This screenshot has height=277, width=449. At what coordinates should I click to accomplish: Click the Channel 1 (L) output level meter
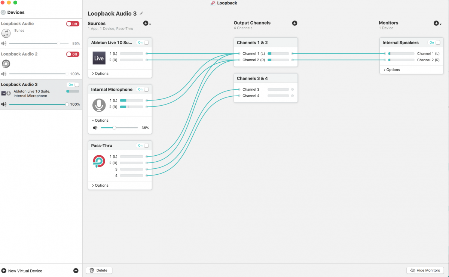pyautogui.click(x=278, y=54)
